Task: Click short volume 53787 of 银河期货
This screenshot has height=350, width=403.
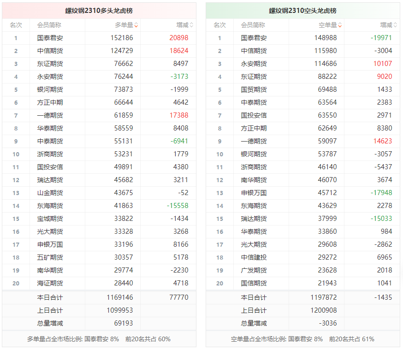Action: (327, 154)
